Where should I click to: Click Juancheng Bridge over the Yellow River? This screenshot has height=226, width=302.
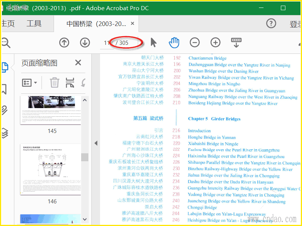(x=237, y=201)
